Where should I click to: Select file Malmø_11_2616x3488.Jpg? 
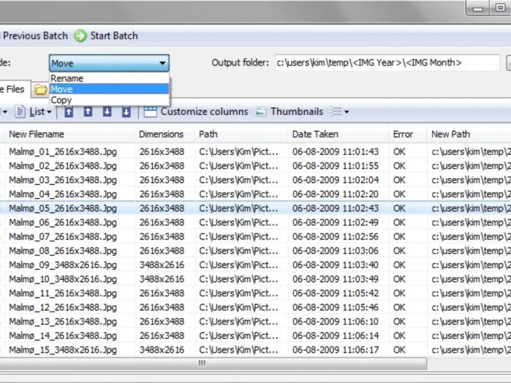pos(63,294)
